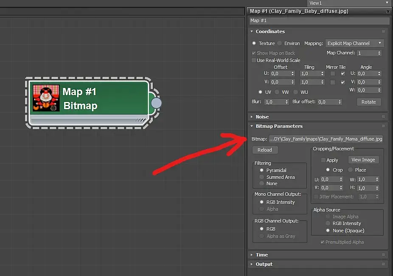The height and width of the screenshot is (276, 393).
Task: Close the Map #1 parameter panel
Action: click(388, 11)
